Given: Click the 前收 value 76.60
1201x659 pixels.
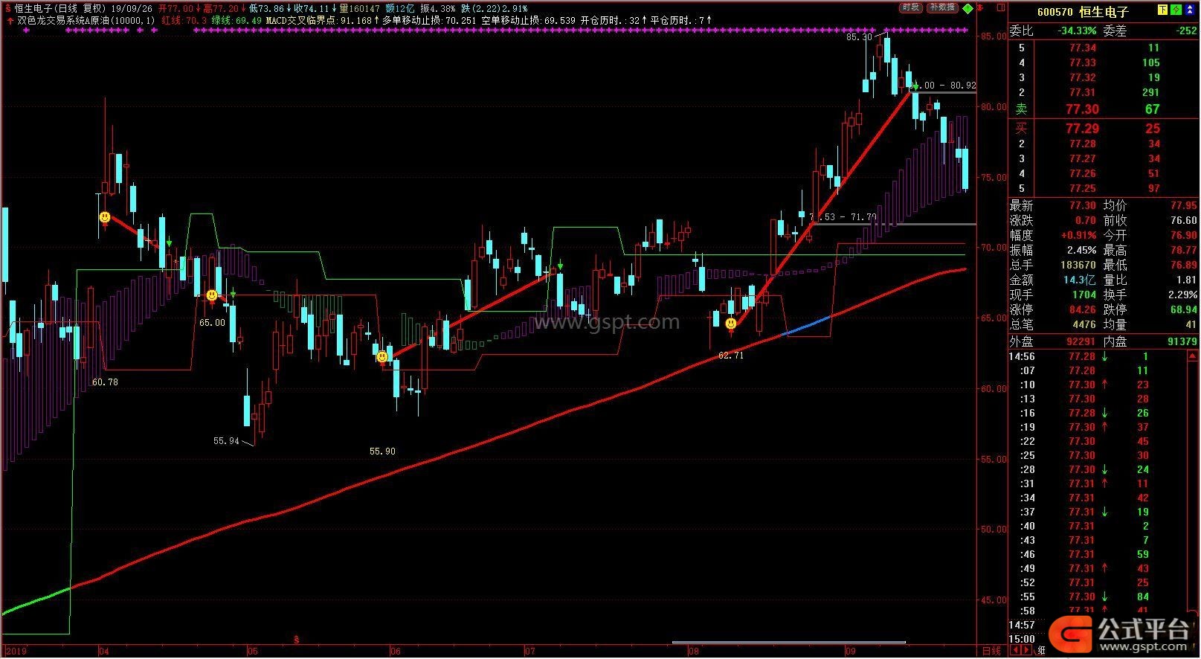Looking at the screenshot, I should click(x=1184, y=220).
